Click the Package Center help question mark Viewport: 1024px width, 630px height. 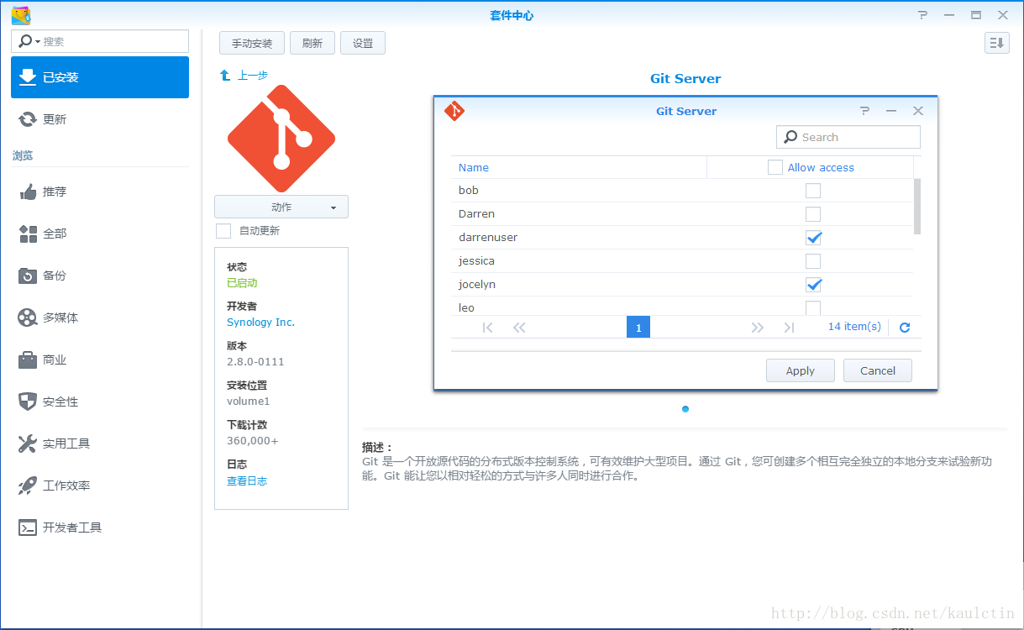point(922,15)
